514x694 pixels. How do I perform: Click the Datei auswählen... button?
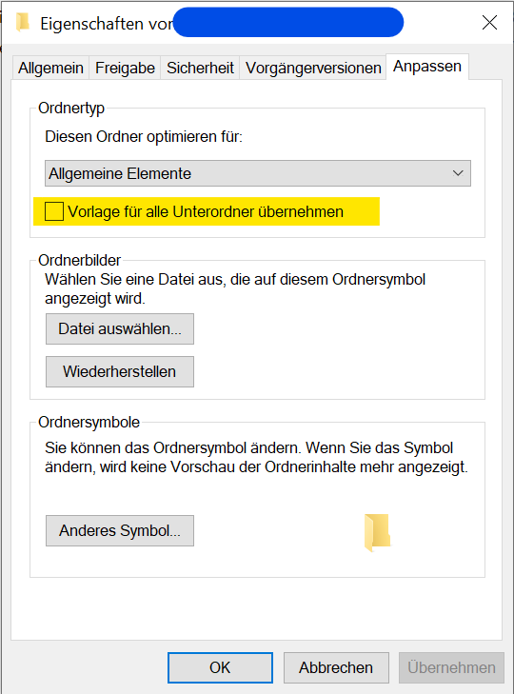(x=120, y=328)
